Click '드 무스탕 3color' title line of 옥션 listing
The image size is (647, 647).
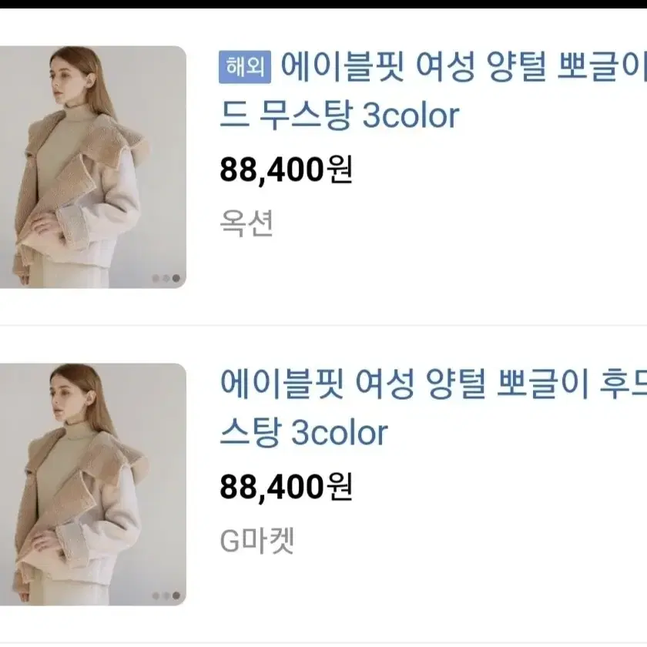coord(339,115)
